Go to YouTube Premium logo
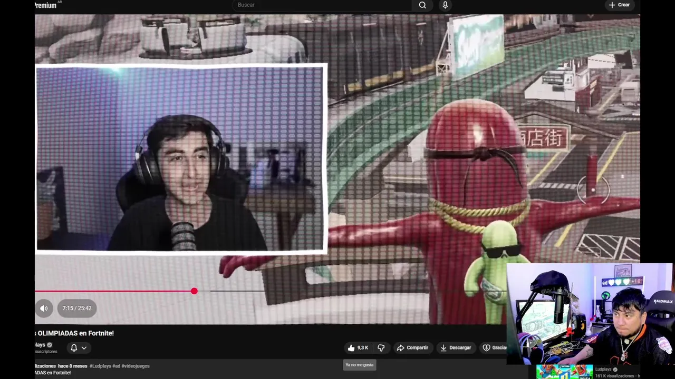This screenshot has width=675, height=379. [46, 5]
